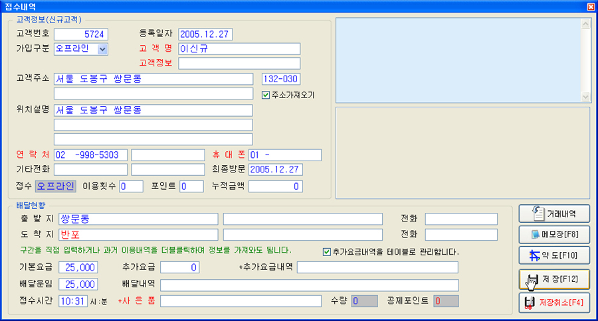
Task: Click the 이용횟수 field
Action: [131, 186]
